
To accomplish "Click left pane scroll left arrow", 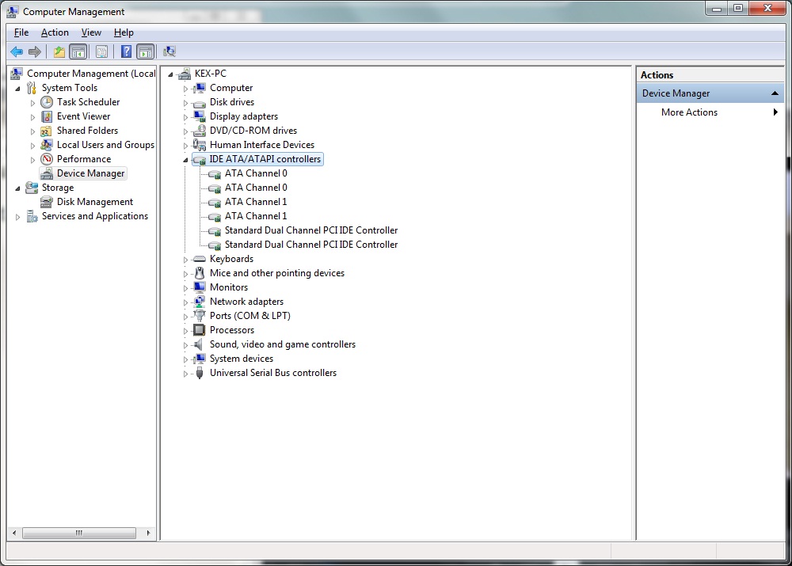I will (14, 533).
